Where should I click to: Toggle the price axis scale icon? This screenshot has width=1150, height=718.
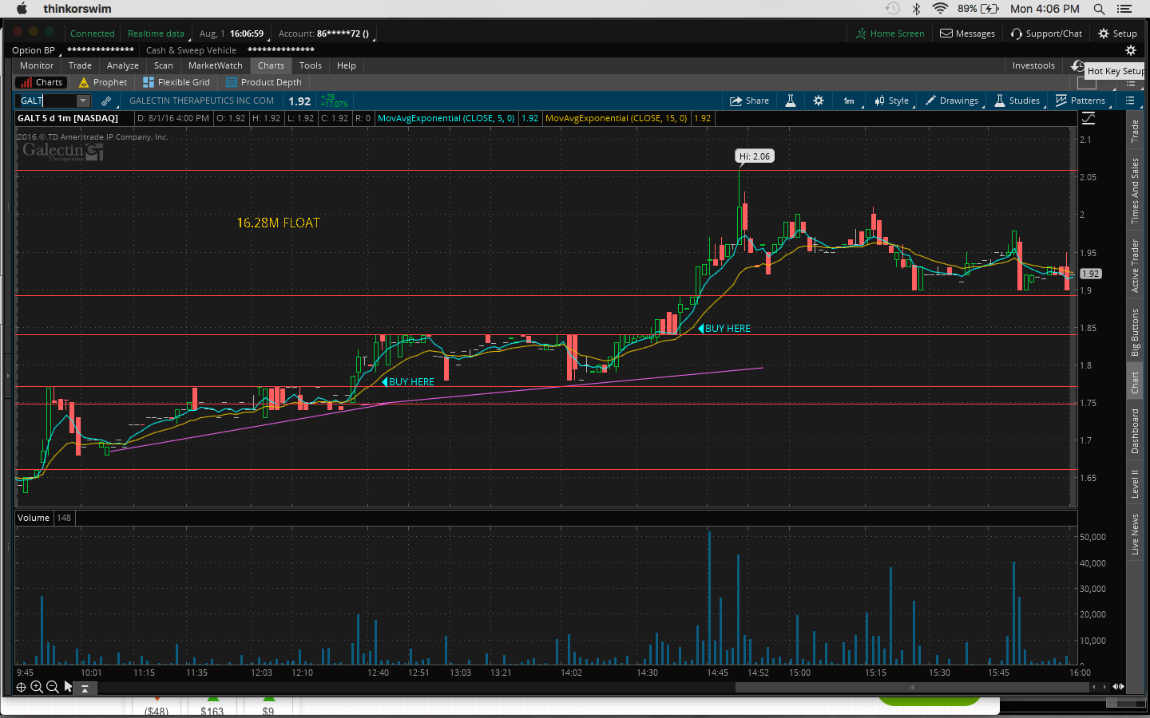(x=1089, y=118)
